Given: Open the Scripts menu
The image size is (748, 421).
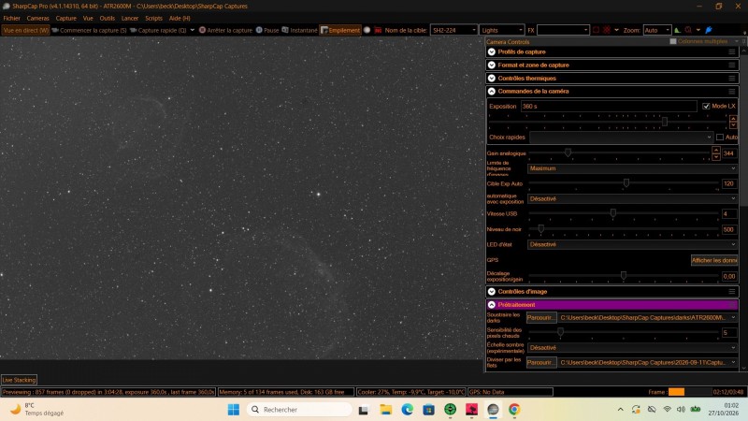Looking at the screenshot, I should (153, 18).
